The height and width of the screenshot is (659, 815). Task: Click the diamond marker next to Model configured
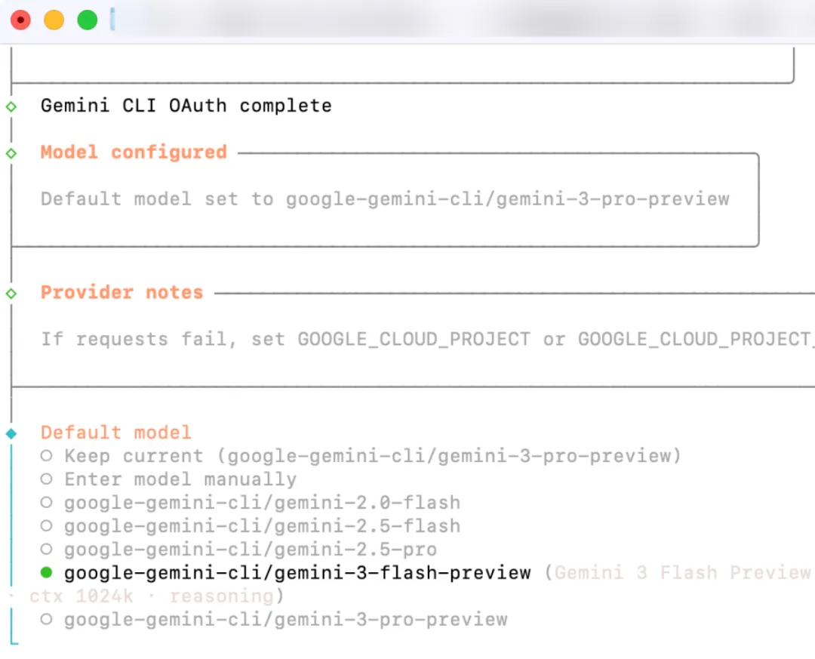(11, 153)
